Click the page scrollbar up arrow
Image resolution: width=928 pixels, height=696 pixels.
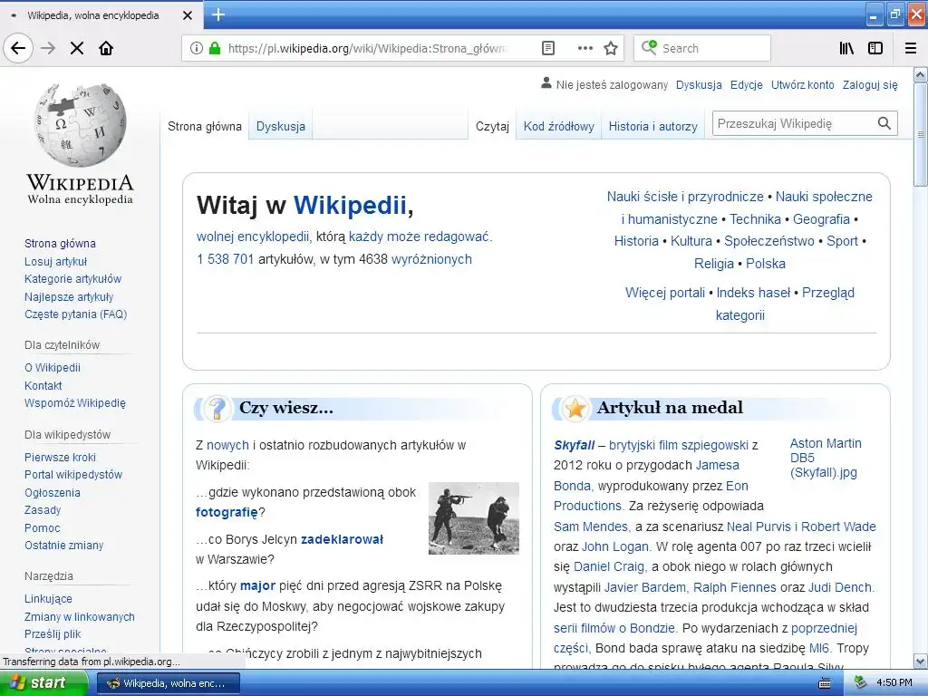click(921, 75)
